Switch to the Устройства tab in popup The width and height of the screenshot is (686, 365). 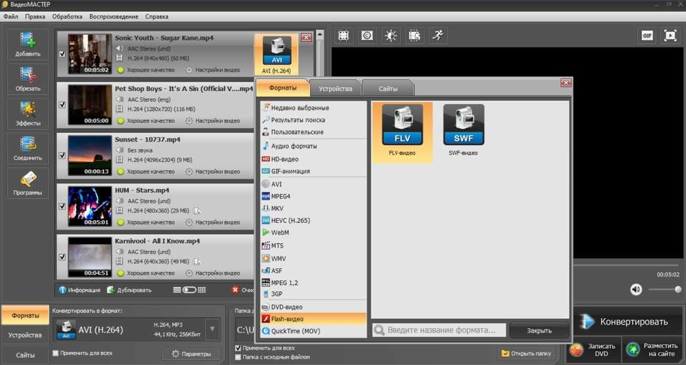pyautogui.click(x=336, y=89)
